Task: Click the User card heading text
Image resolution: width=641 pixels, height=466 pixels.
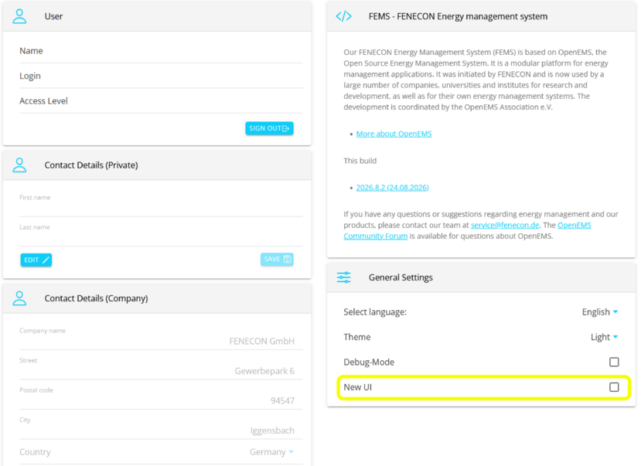Action: tap(53, 16)
